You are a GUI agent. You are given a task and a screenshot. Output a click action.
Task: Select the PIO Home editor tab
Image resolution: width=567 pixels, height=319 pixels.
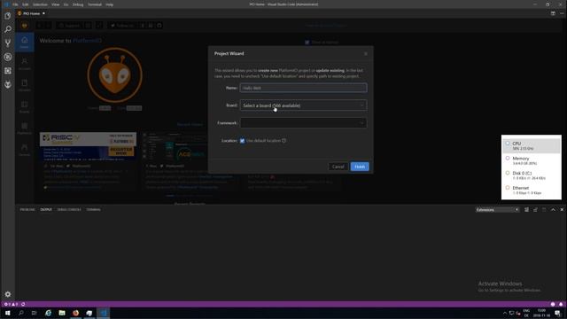(31, 13)
